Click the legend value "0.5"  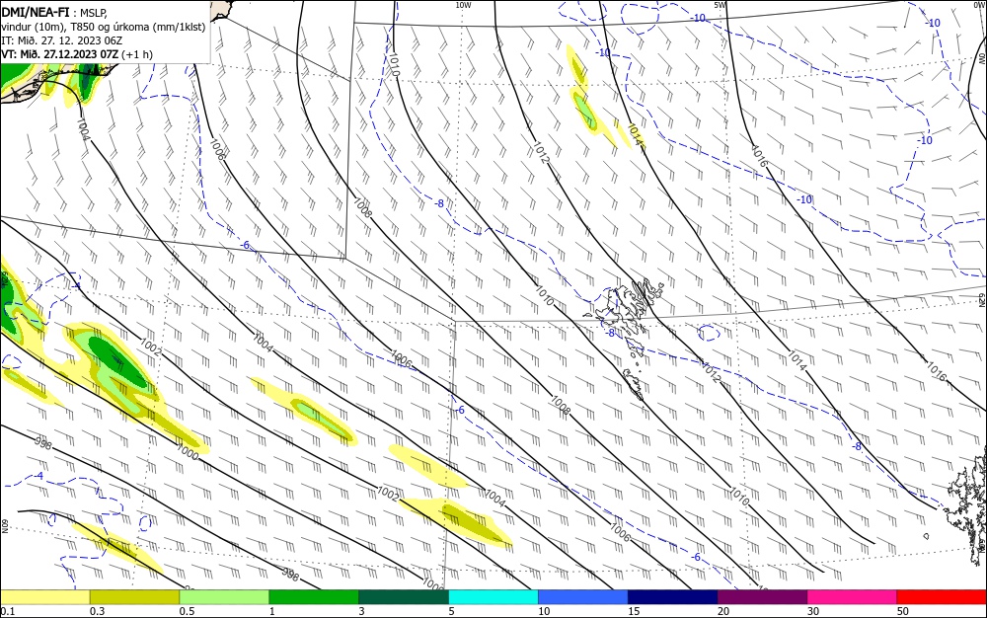[187, 611]
